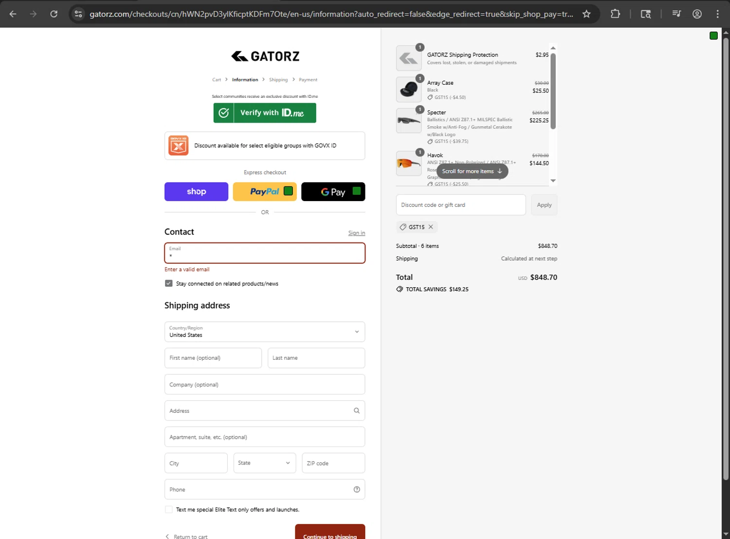Go to Cart breadcrumb
This screenshot has height=539, width=730.
(x=217, y=80)
